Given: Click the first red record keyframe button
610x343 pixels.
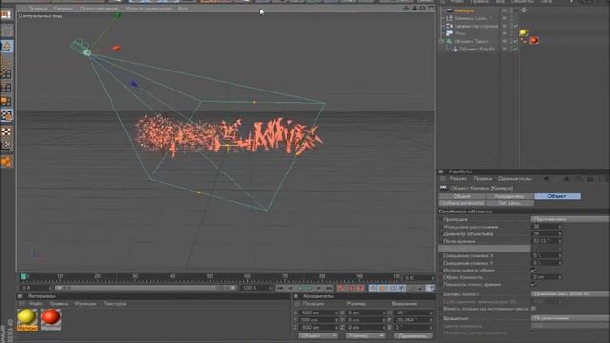Looking at the screenshot, I should (341, 288).
